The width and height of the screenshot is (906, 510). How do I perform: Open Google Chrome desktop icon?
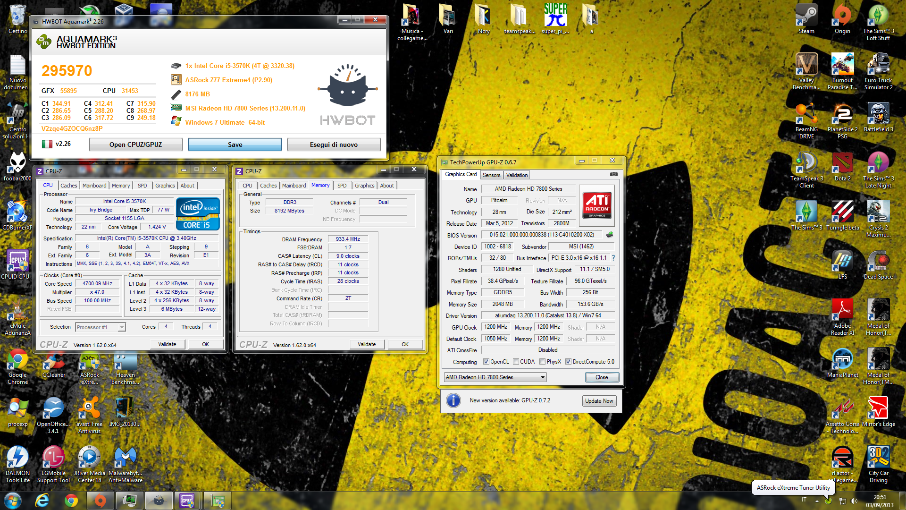tap(18, 366)
